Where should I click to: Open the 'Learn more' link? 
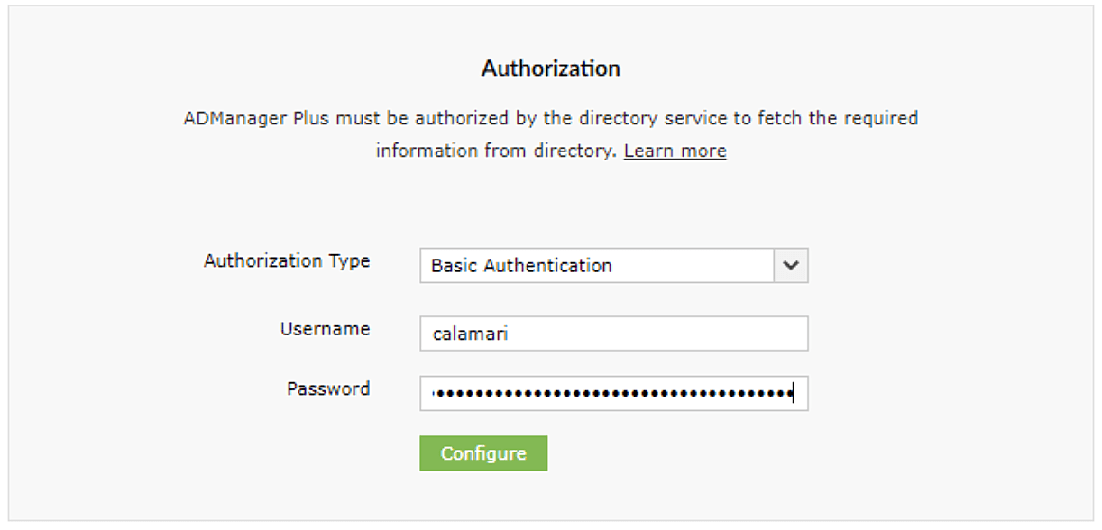(675, 151)
